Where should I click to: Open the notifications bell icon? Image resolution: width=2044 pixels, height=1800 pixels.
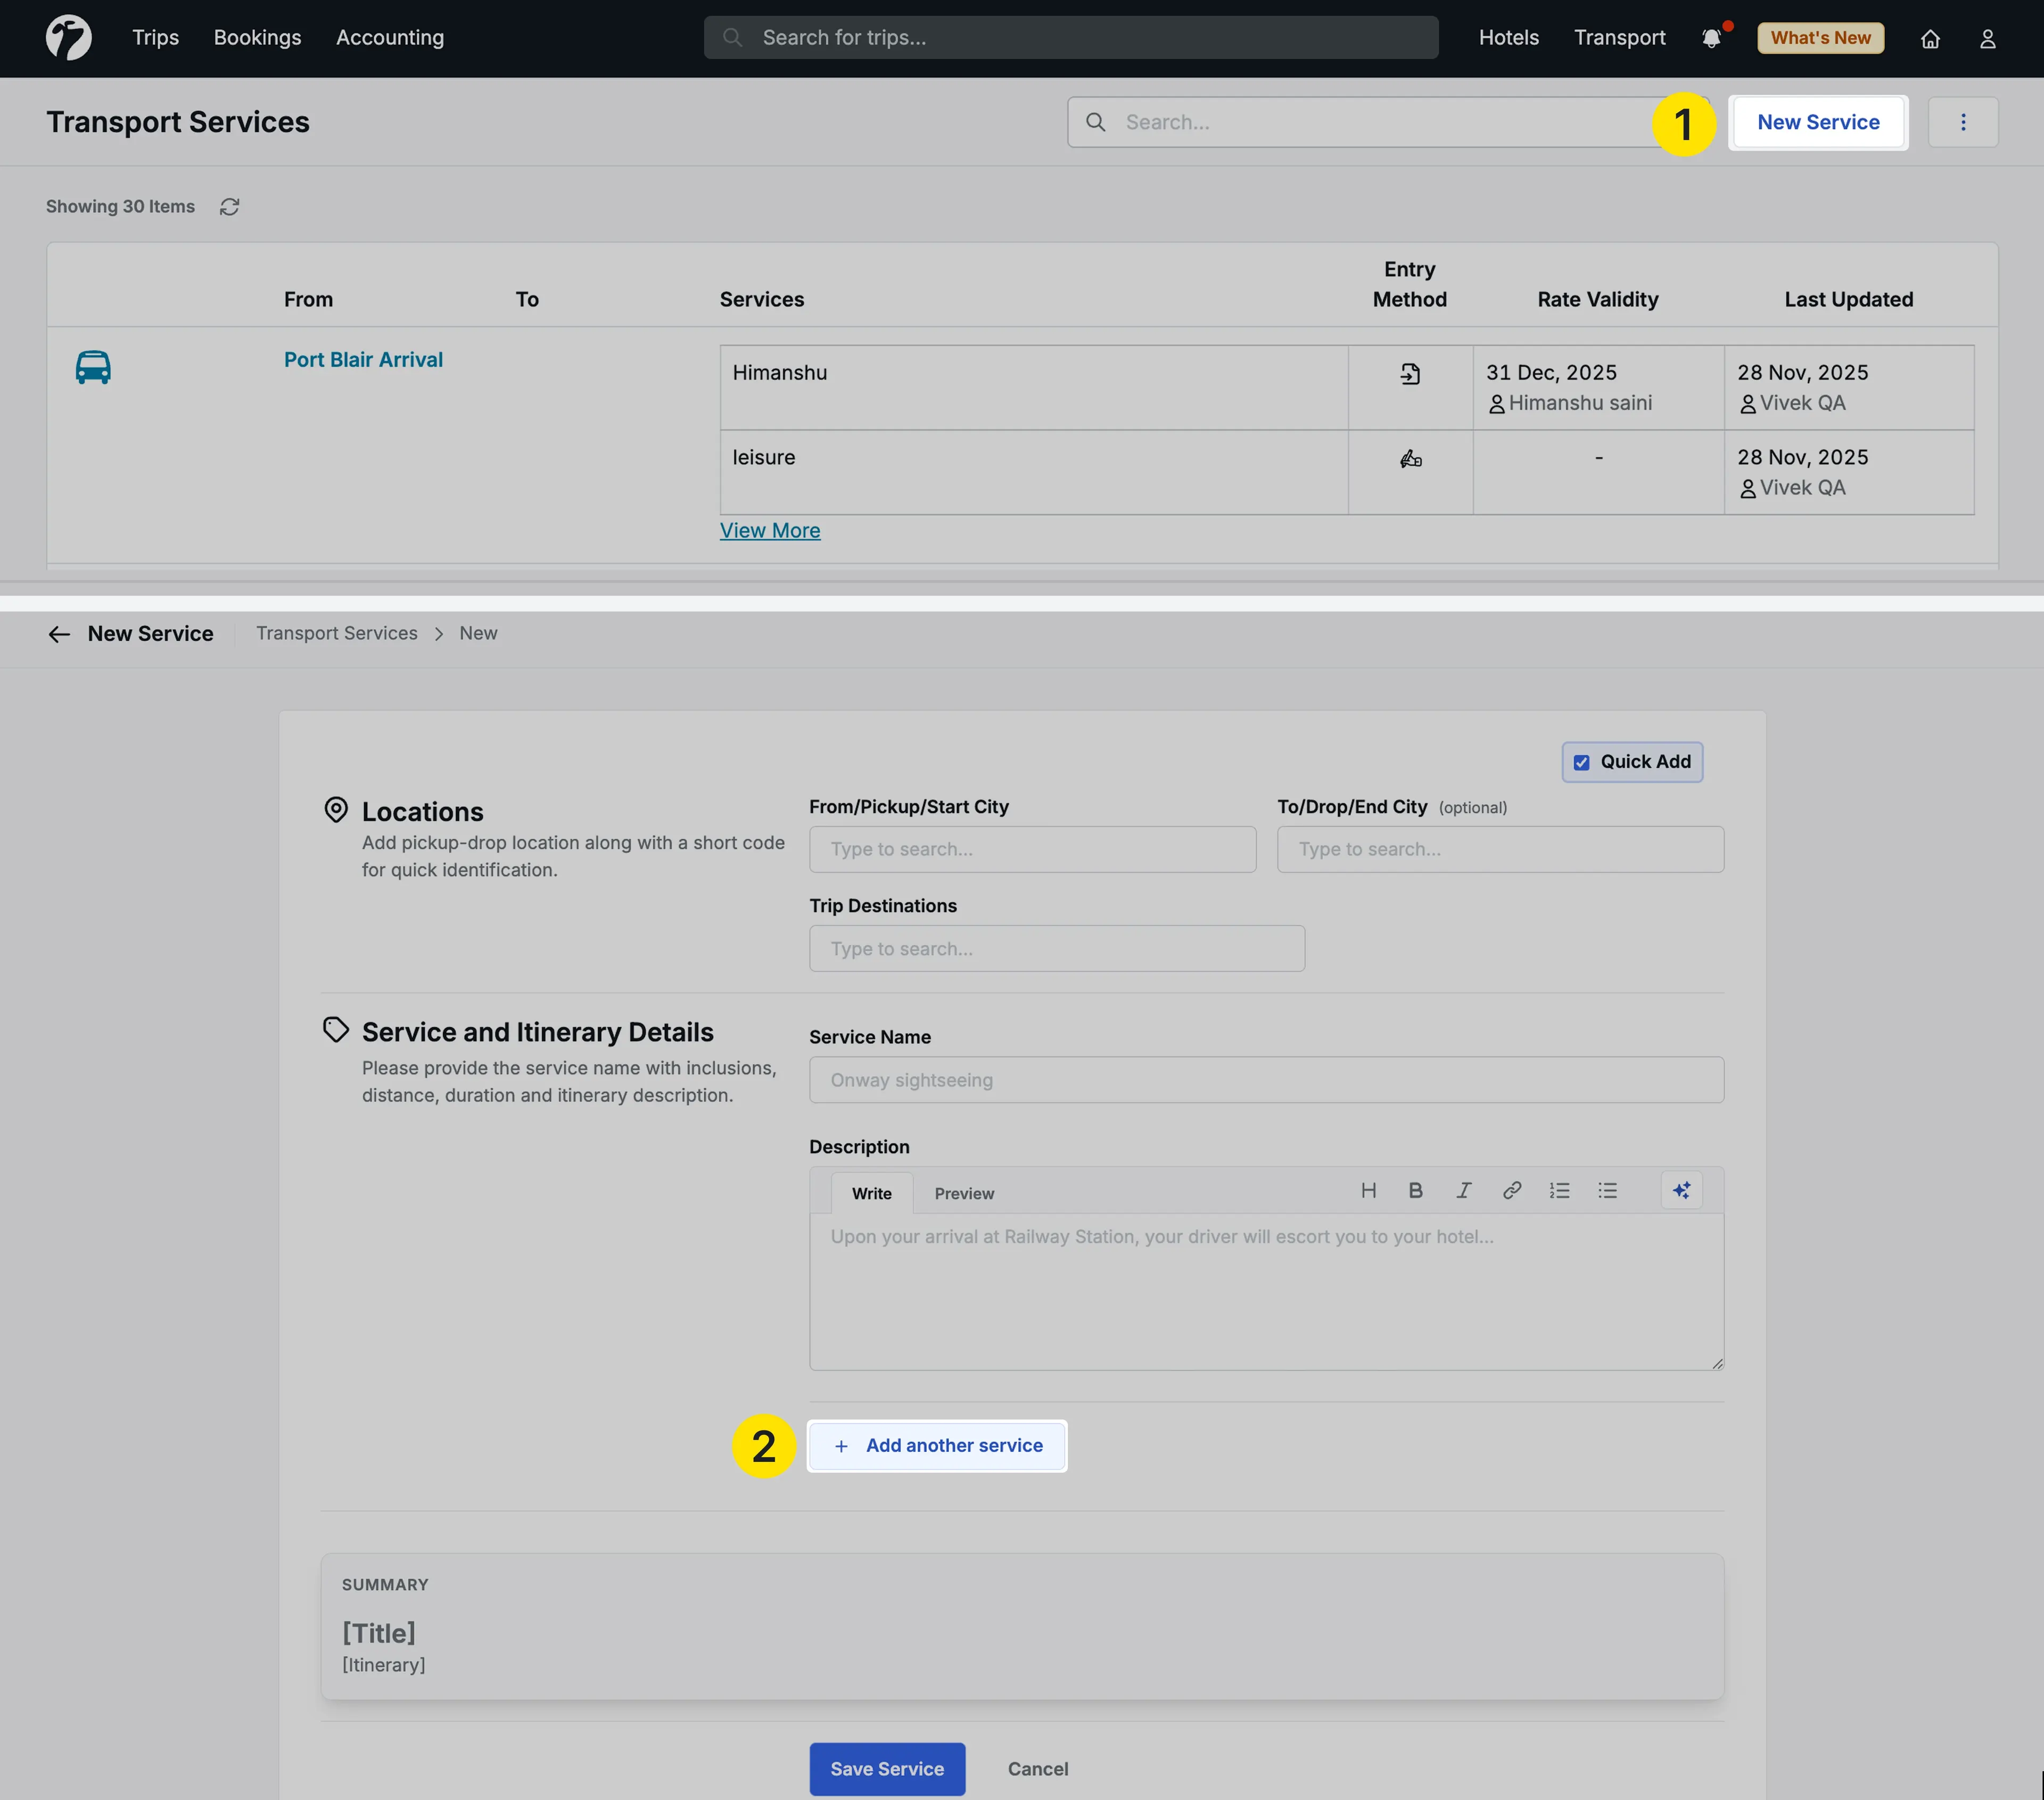[x=1712, y=37]
